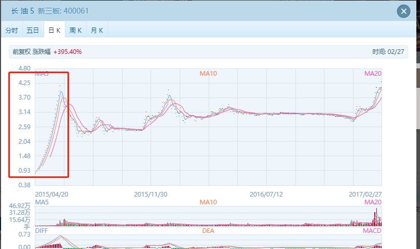Click the 前复权 label

pos(22,52)
